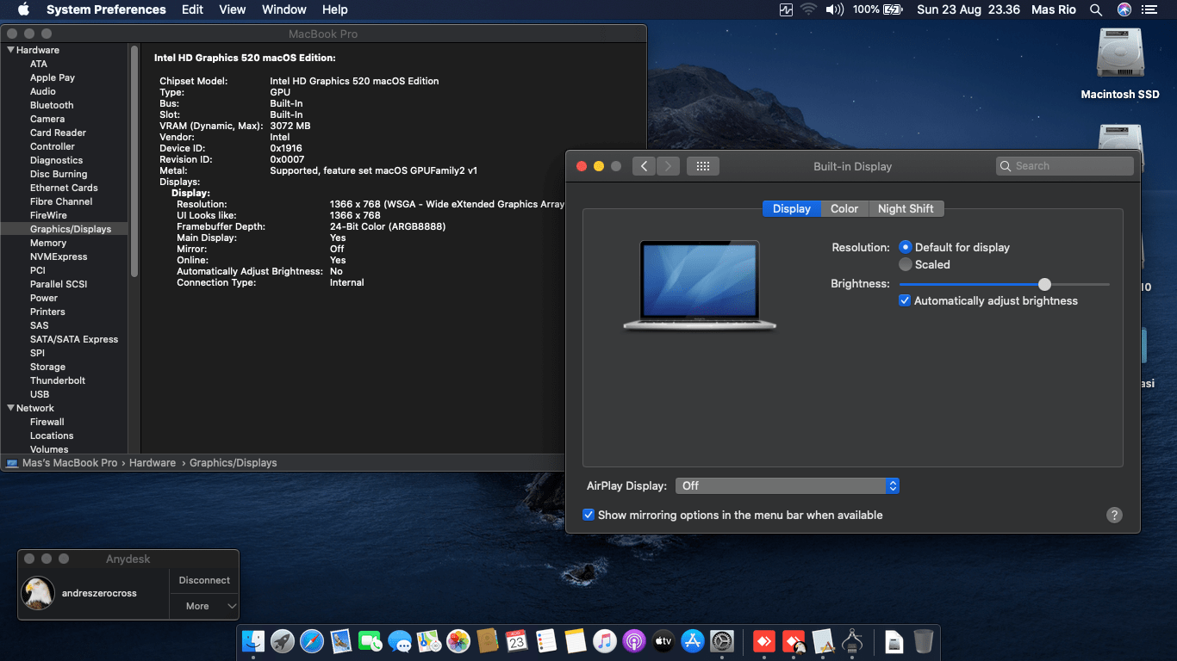Click the Spotlight search magnifier in the menu bar
Image resolution: width=1177 pixels, height=661 pixels.
pos(1096,9)
